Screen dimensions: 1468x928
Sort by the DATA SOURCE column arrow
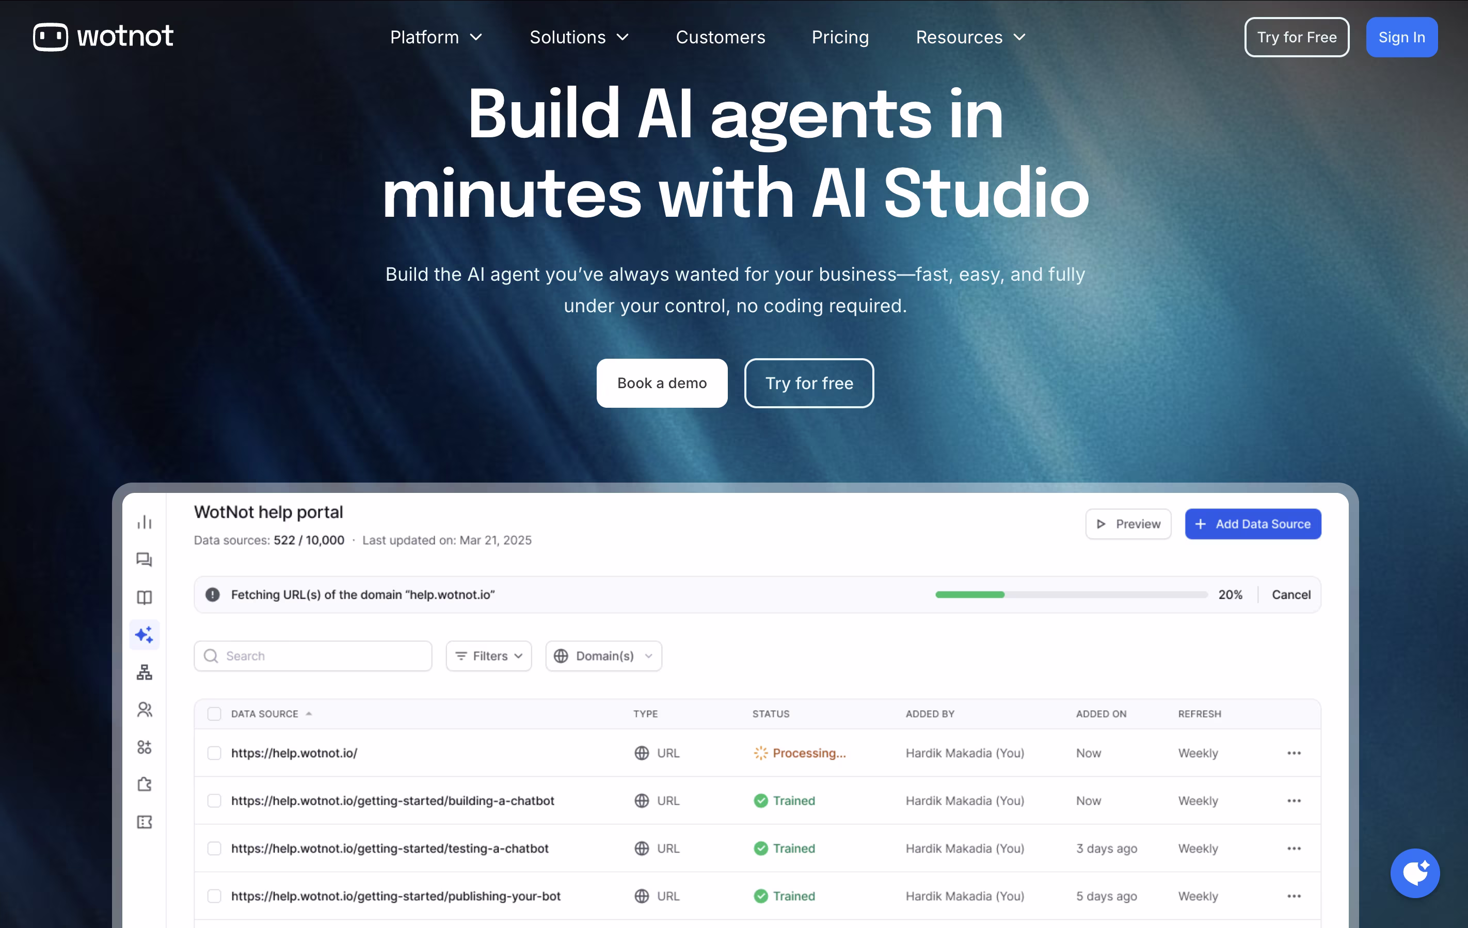pyautogui.click(x=309, y=714)
